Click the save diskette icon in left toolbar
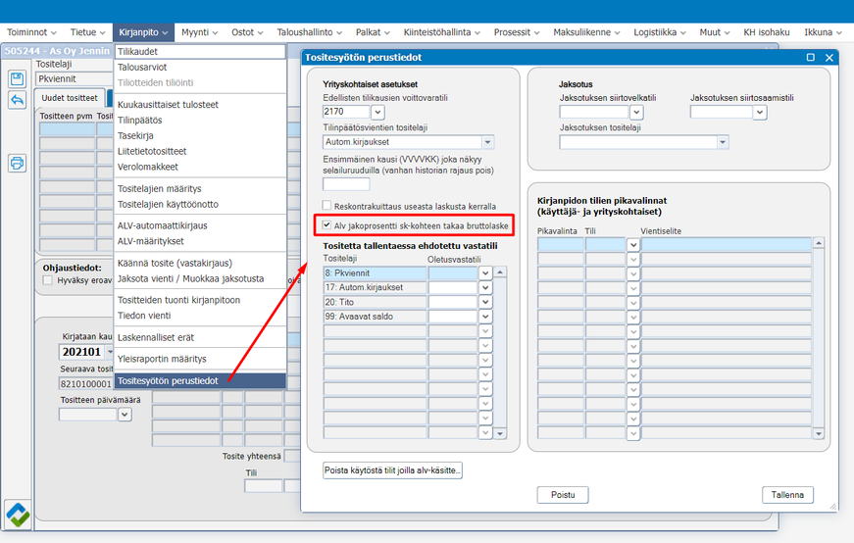The width and height of the screenshot is (854, 543). click(17, 78)
